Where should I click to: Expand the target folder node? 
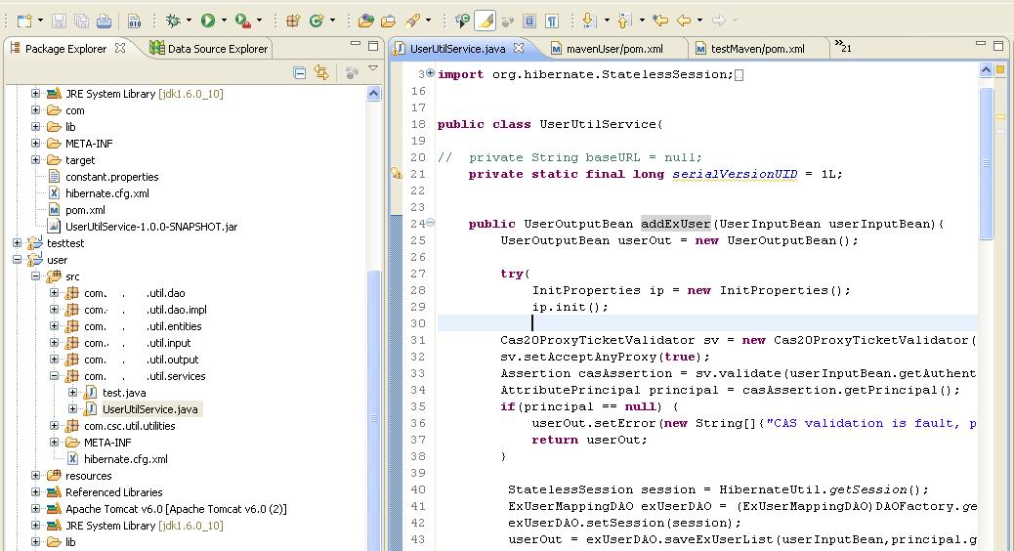(35, 160)
